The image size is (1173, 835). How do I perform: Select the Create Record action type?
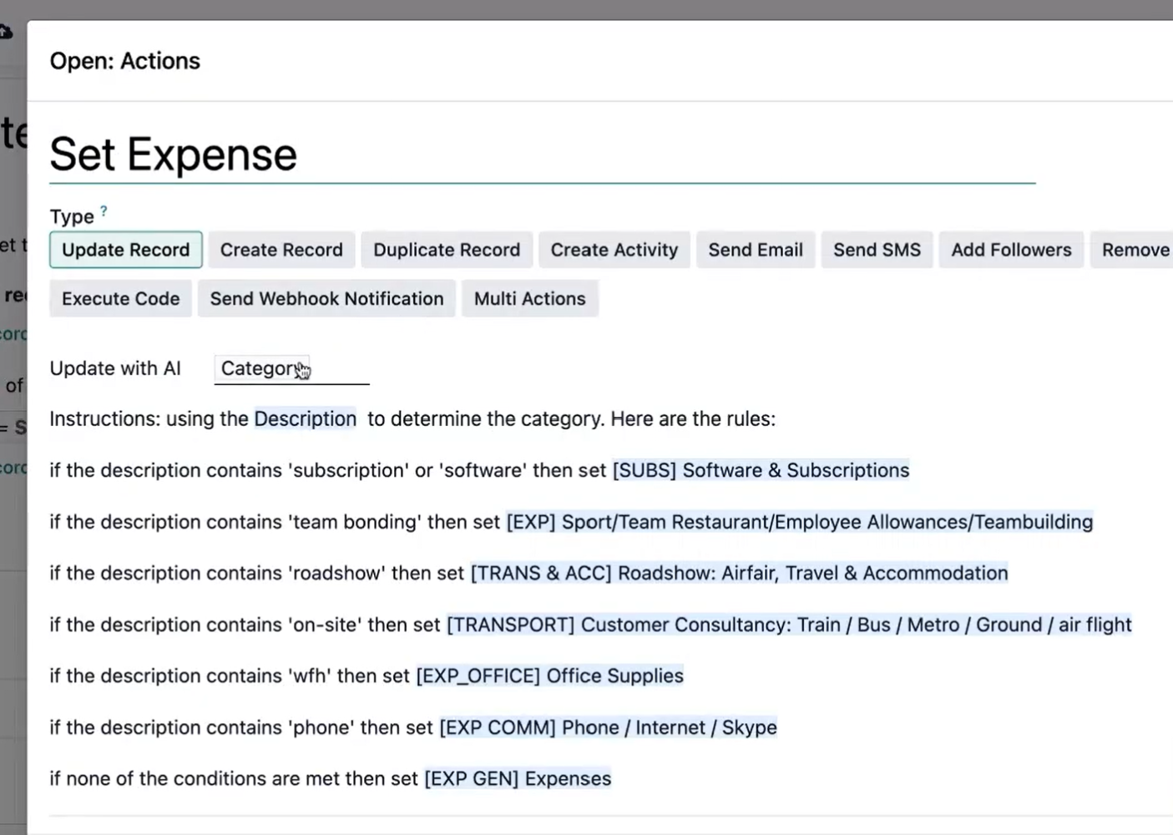pos(281,250)
